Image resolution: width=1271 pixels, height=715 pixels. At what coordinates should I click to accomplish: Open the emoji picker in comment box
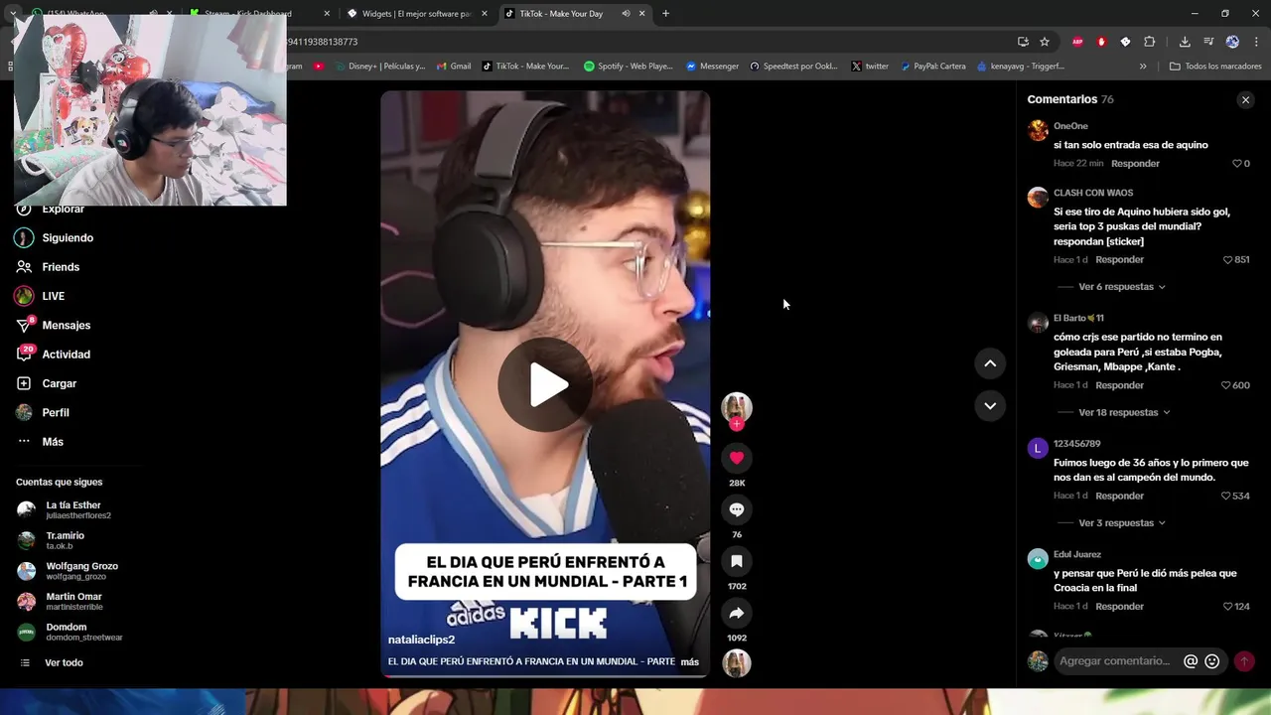pos(1212,661)
